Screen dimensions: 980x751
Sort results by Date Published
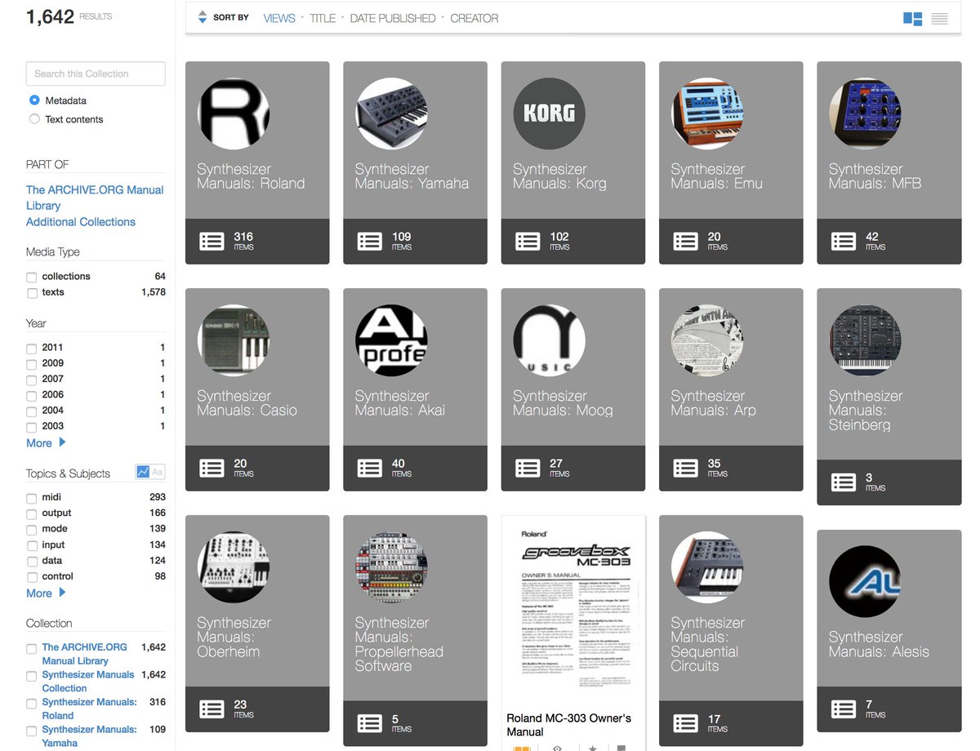coord(393,18)
